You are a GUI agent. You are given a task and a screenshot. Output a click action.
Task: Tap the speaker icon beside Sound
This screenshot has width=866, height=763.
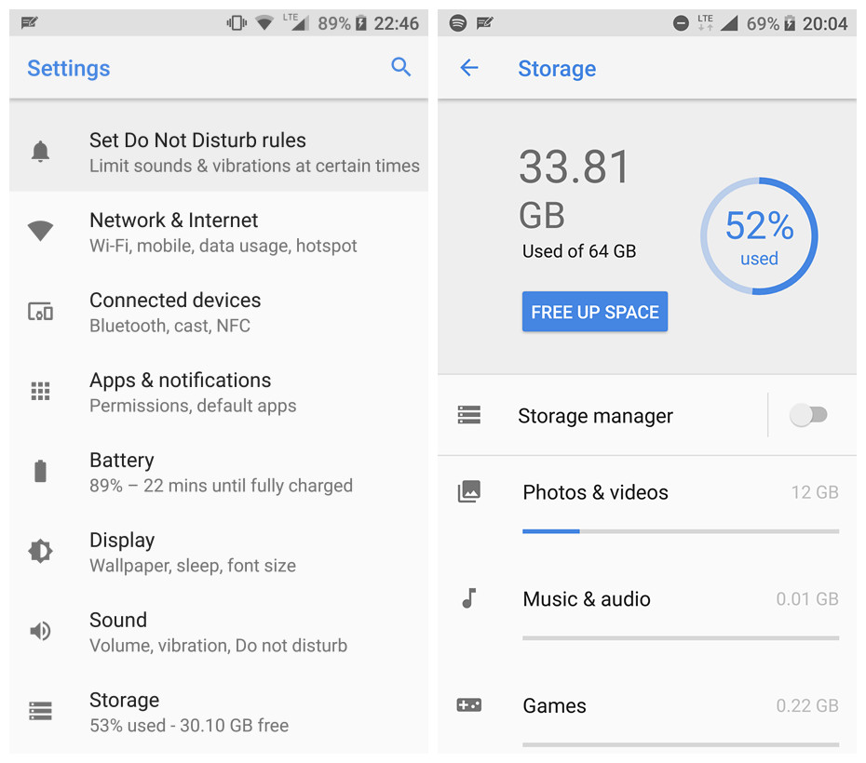pyautogui.click(x=40, y=631)
